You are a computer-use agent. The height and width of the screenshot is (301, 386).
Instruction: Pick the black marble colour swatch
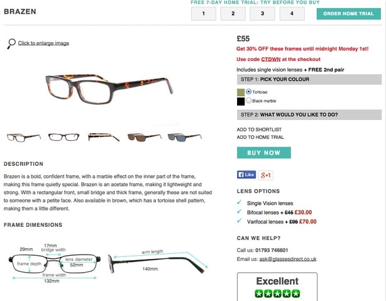click(x=241, y=101)
